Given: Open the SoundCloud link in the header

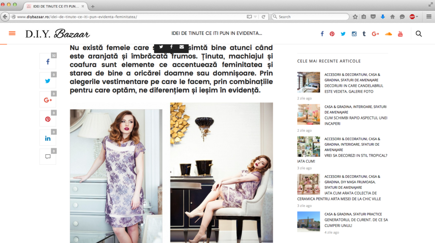Looking at the screenshot, I should click(388, 34).
